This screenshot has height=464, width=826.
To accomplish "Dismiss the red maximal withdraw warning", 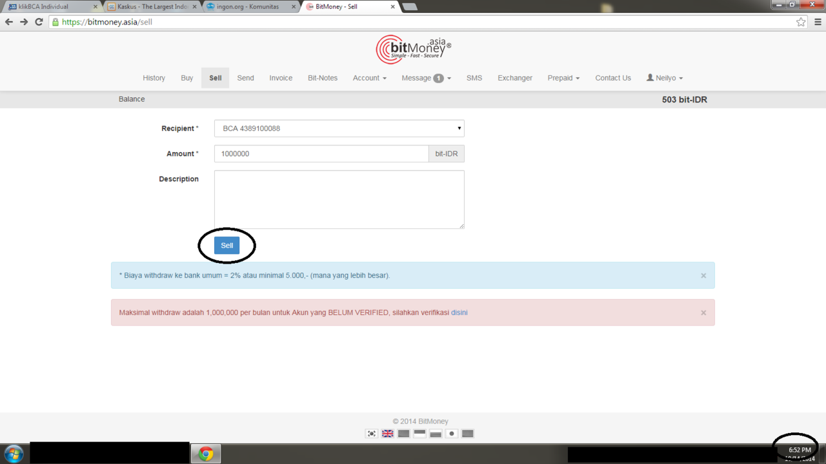I will click(703, 313).
